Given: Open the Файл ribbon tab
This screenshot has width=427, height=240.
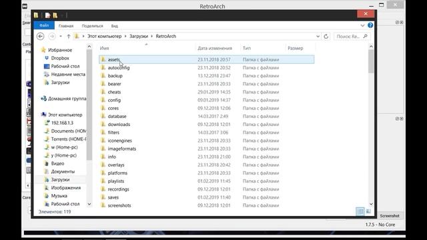Looking at the screenshot, I should 44,25.
